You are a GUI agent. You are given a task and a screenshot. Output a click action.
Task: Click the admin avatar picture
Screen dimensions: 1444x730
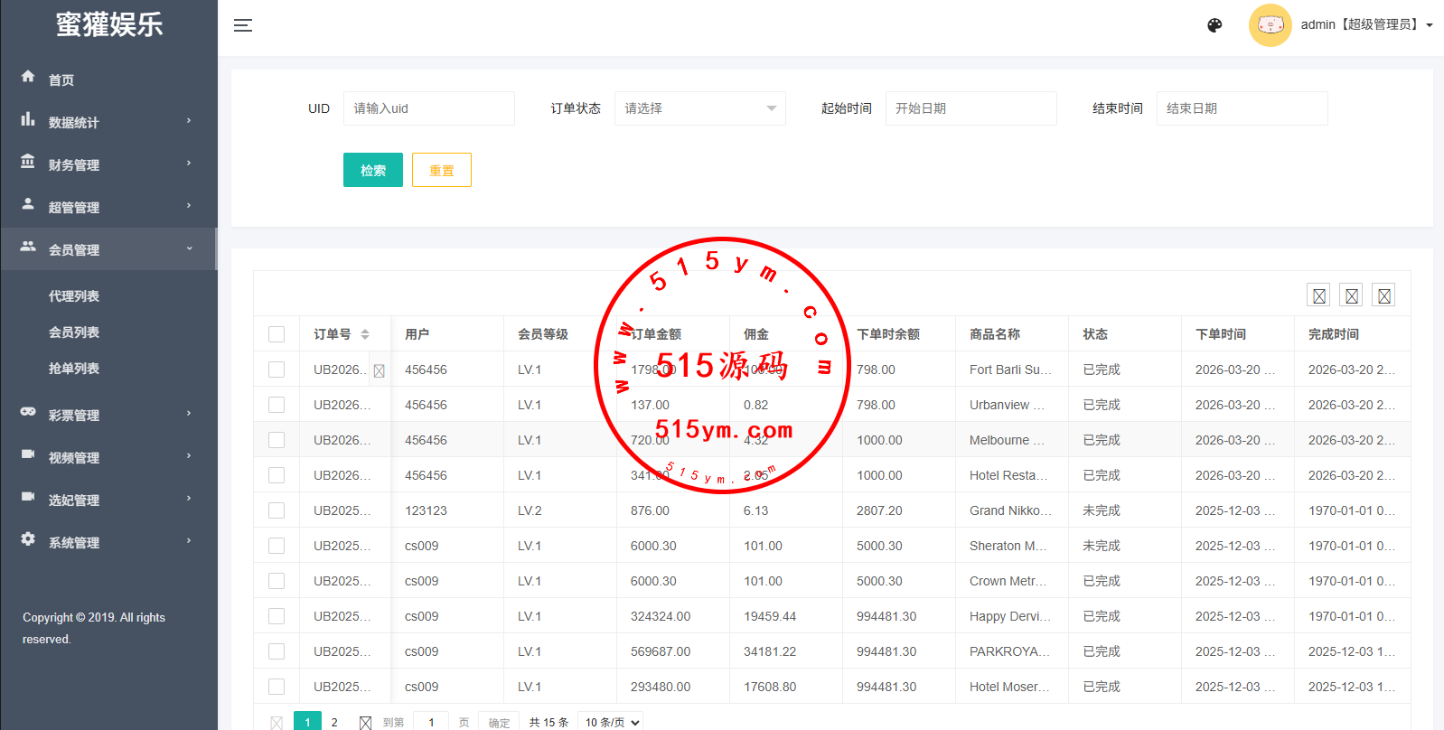click(x=1270, y=25)
